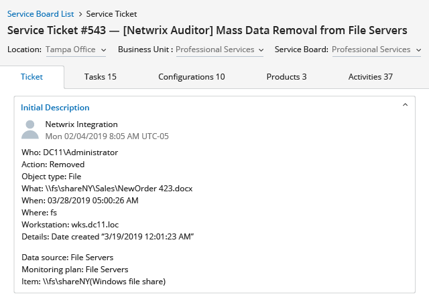The width and height of the screenshot is (429, 301).
Task: Click the line Monitoring plan: File Servers
Action: click(74, 270)
